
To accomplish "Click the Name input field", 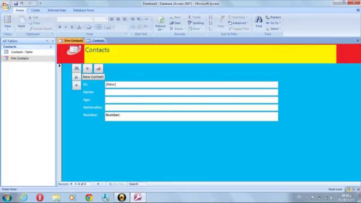I will pos(191,92).
